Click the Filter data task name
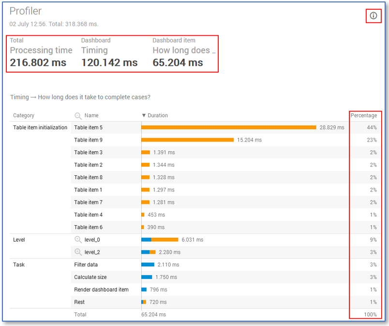The height and width of the screenshot is (326, 389). pos(86,265)
